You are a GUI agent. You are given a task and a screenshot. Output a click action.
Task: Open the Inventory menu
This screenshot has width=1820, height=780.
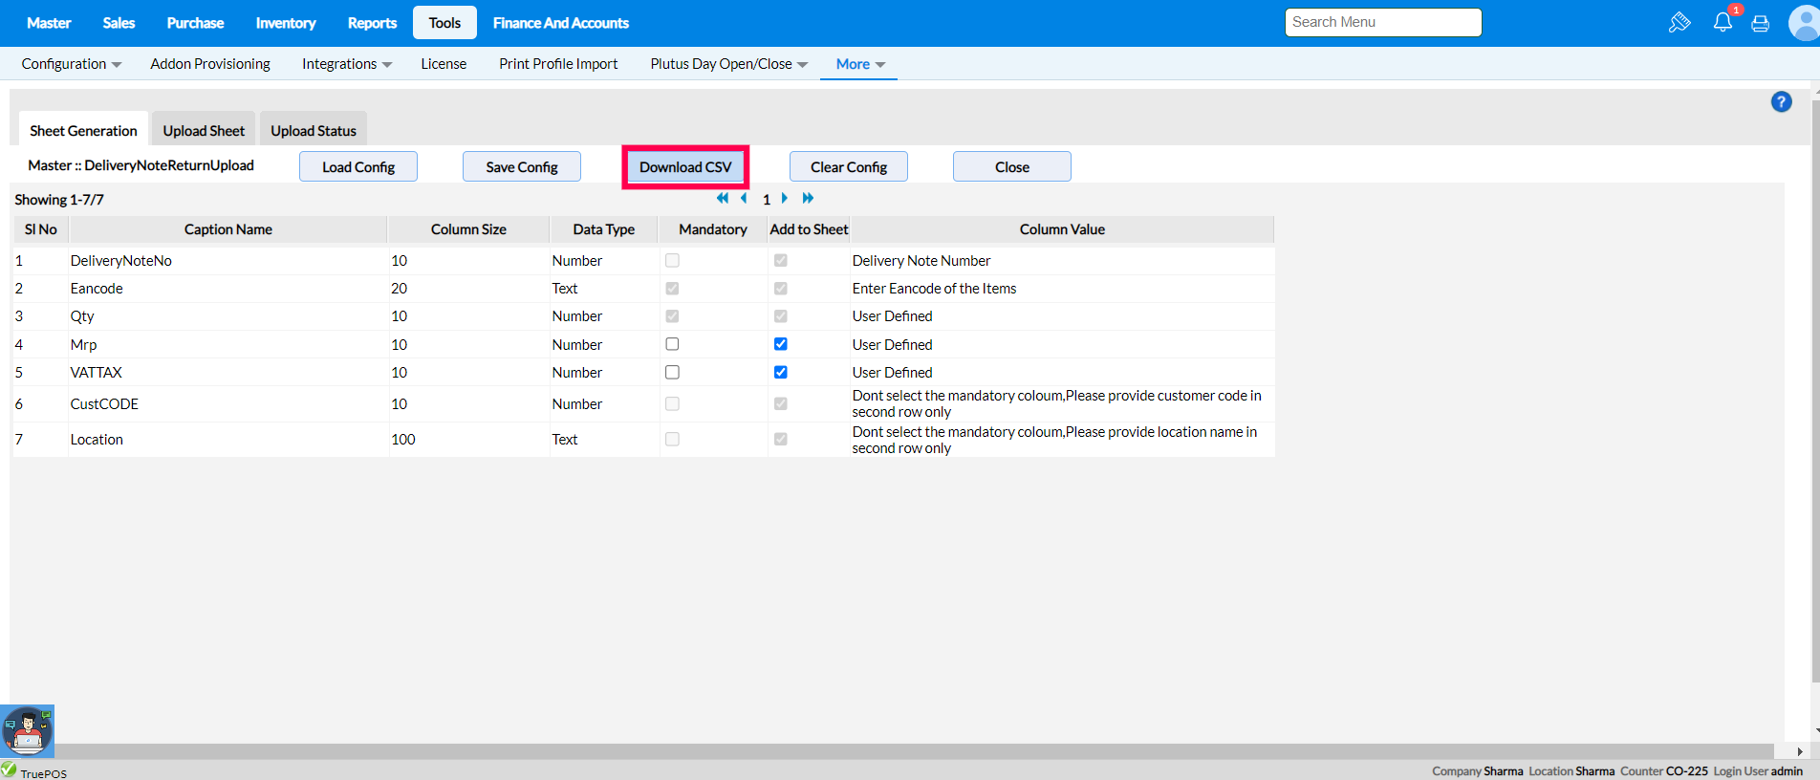coord(286,23)
